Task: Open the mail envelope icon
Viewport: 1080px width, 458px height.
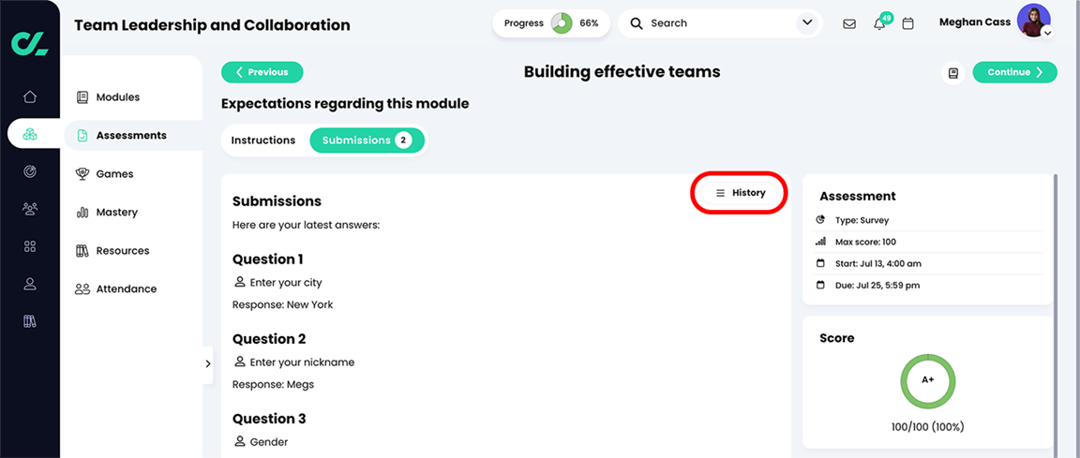Action: tap(849, 23)
